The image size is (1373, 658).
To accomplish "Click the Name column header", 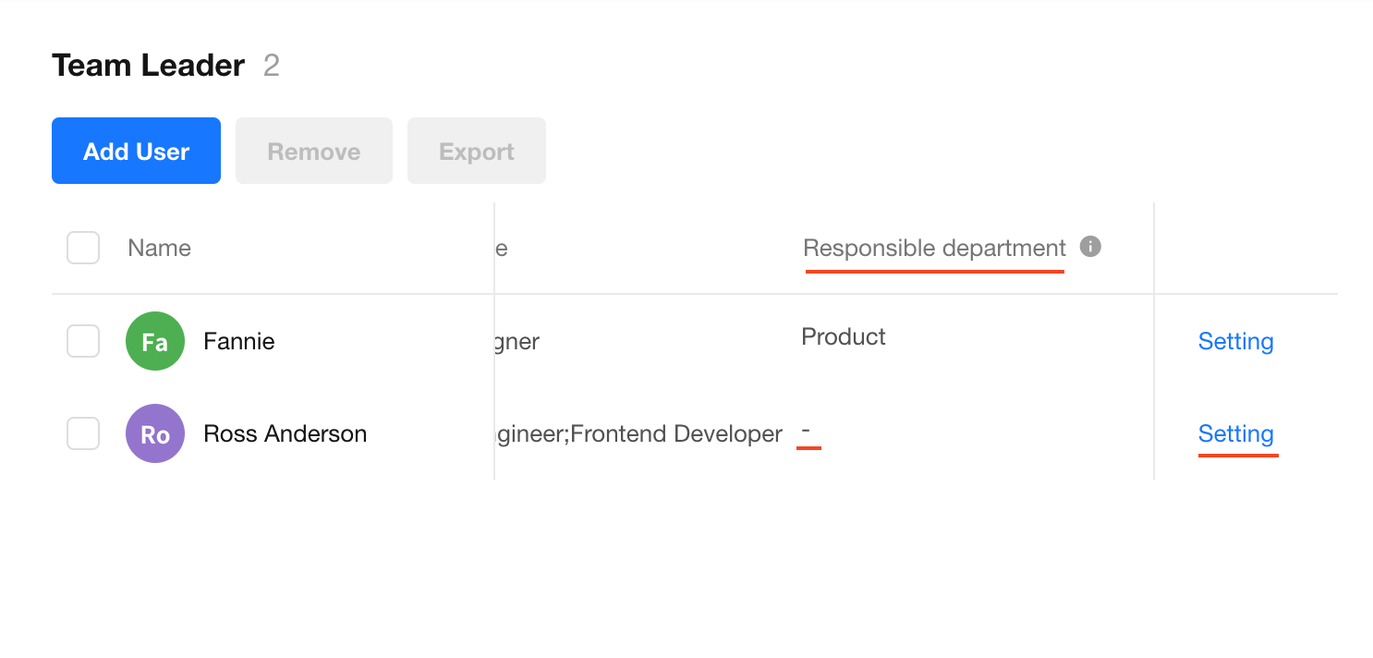I will click(159, 248).
